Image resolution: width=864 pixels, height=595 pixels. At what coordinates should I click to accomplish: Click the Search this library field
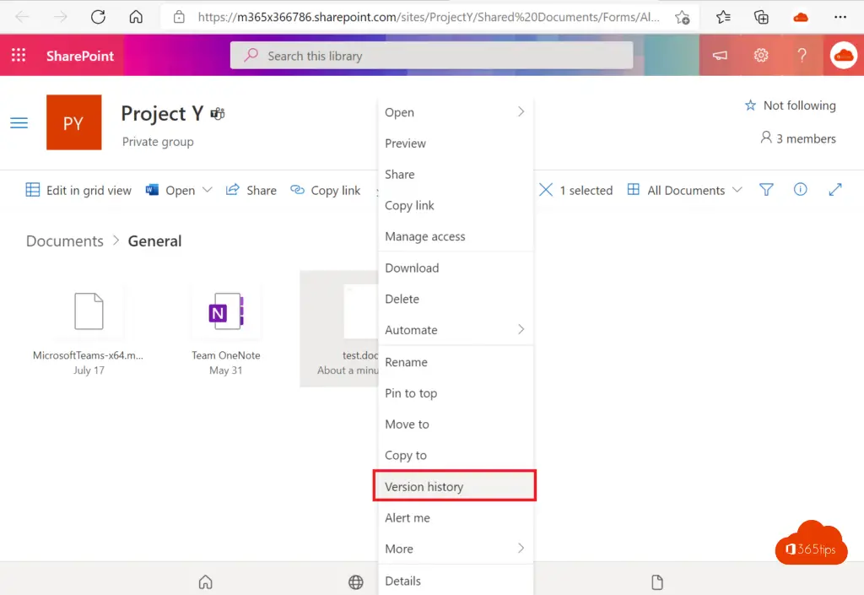tap(431, 55)
